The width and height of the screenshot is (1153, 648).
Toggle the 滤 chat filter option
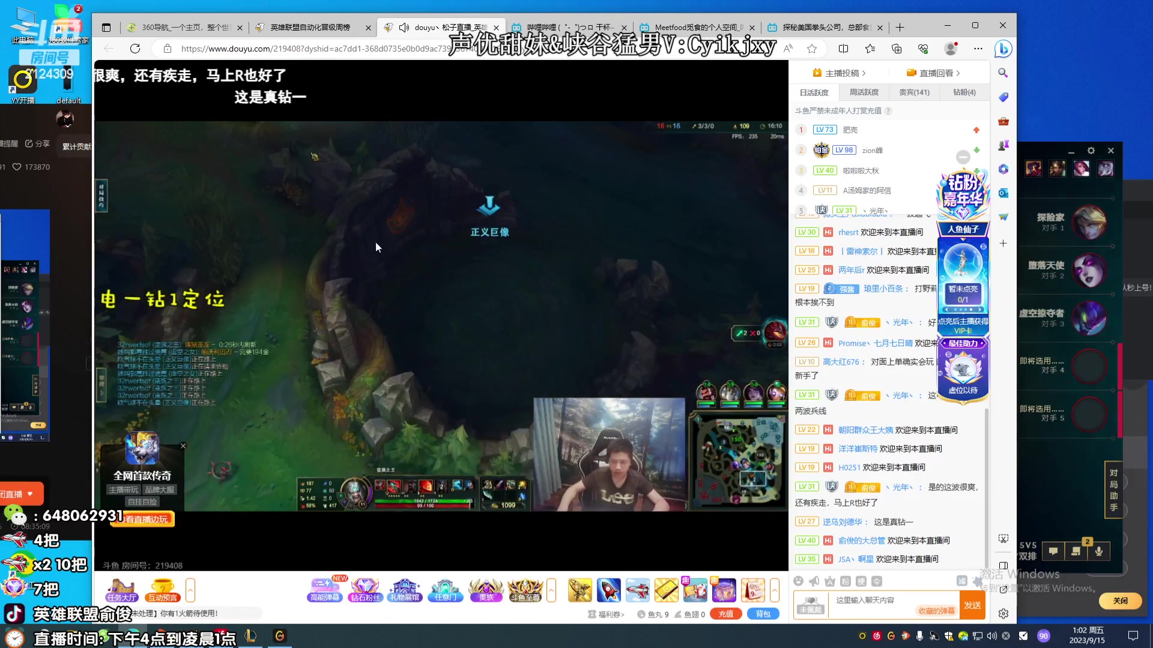coord(962,581)
